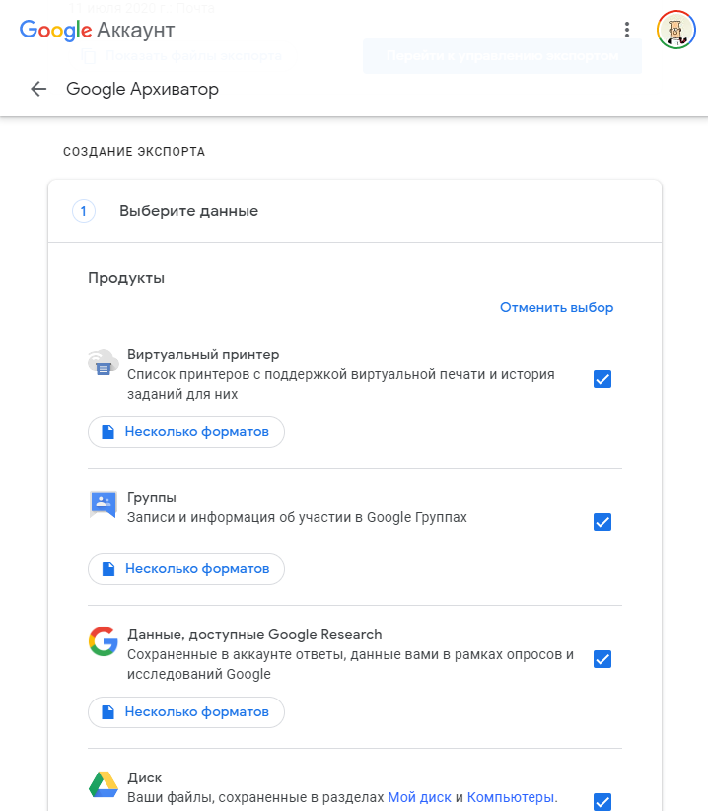Click the Продукты section heading
The width and height of the screenshot is (708, 811).
[x=126, y=278]
